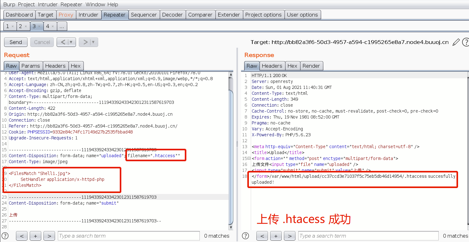Focus the request search term field
This screenshot has width=469, height=242.
coord(129,236)
